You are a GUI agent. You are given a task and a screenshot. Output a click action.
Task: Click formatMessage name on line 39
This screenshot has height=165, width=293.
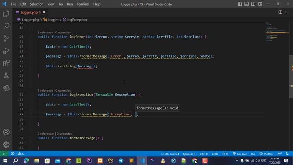[82, 138]
